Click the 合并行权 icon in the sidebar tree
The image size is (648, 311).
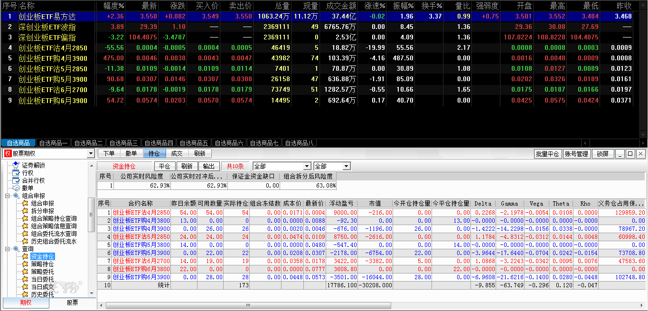[16, 180]
